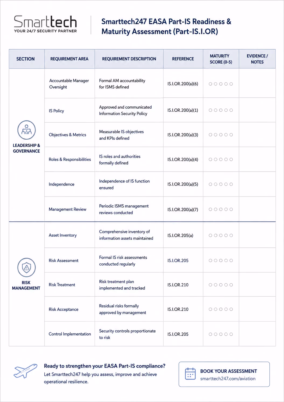Click reference 'IS.I.OR.205(a)'
The image size is (284, 402).
[x=180, y=235]
